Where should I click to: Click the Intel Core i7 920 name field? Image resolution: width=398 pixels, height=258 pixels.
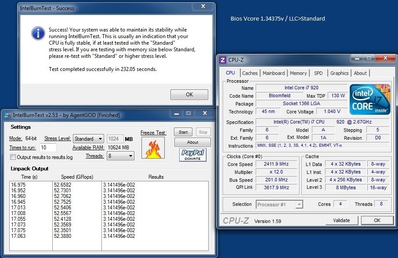pos(301,88)
